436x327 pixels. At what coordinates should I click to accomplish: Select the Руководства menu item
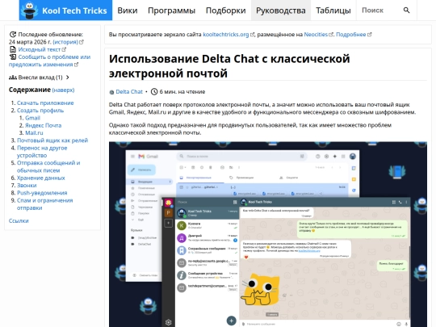coord(281,10)
